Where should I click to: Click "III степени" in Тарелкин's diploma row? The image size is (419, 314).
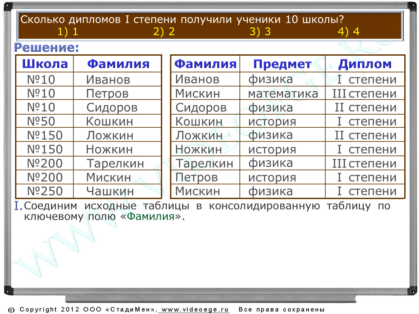[364, 163]
